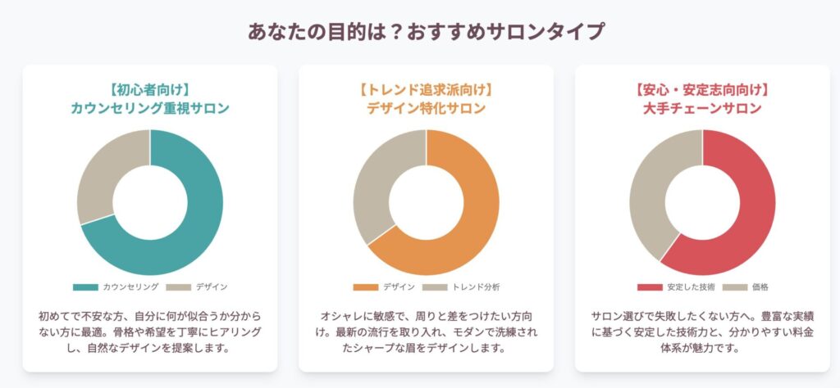Click description text starting 初めてで不安な方
This screenshot has height=388, width=840.
pyautogui.click(x=150, y=332)
